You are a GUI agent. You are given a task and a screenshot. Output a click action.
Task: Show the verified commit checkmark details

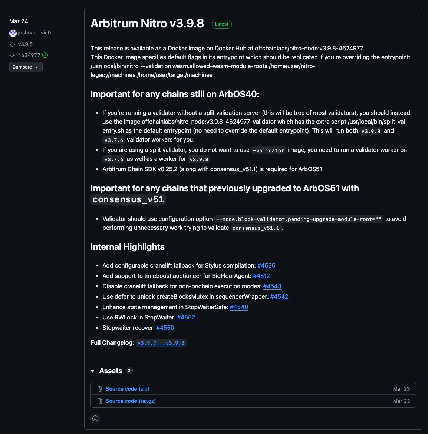pos(45,55)
